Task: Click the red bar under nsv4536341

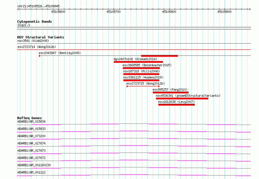Action: 182,99
